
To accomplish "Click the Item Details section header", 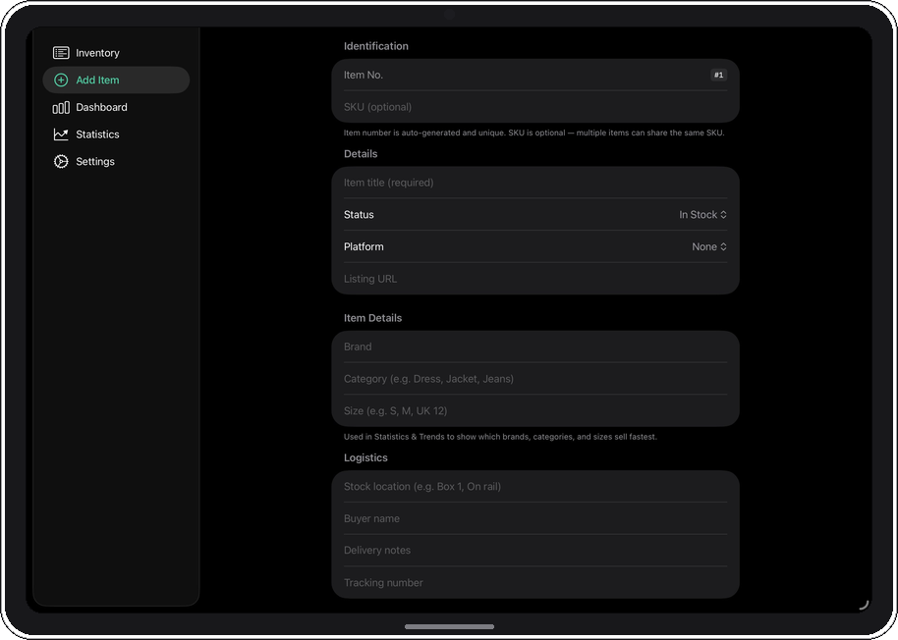I will click(x=372, y=318).
